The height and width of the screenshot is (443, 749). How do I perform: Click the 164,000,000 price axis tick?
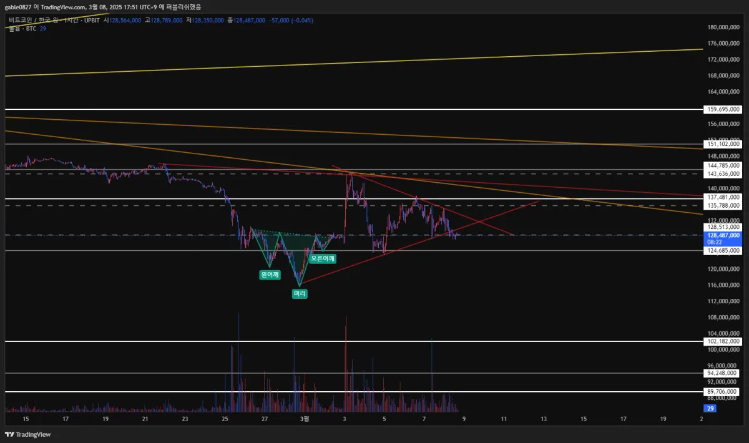click(x=724, y=92)
